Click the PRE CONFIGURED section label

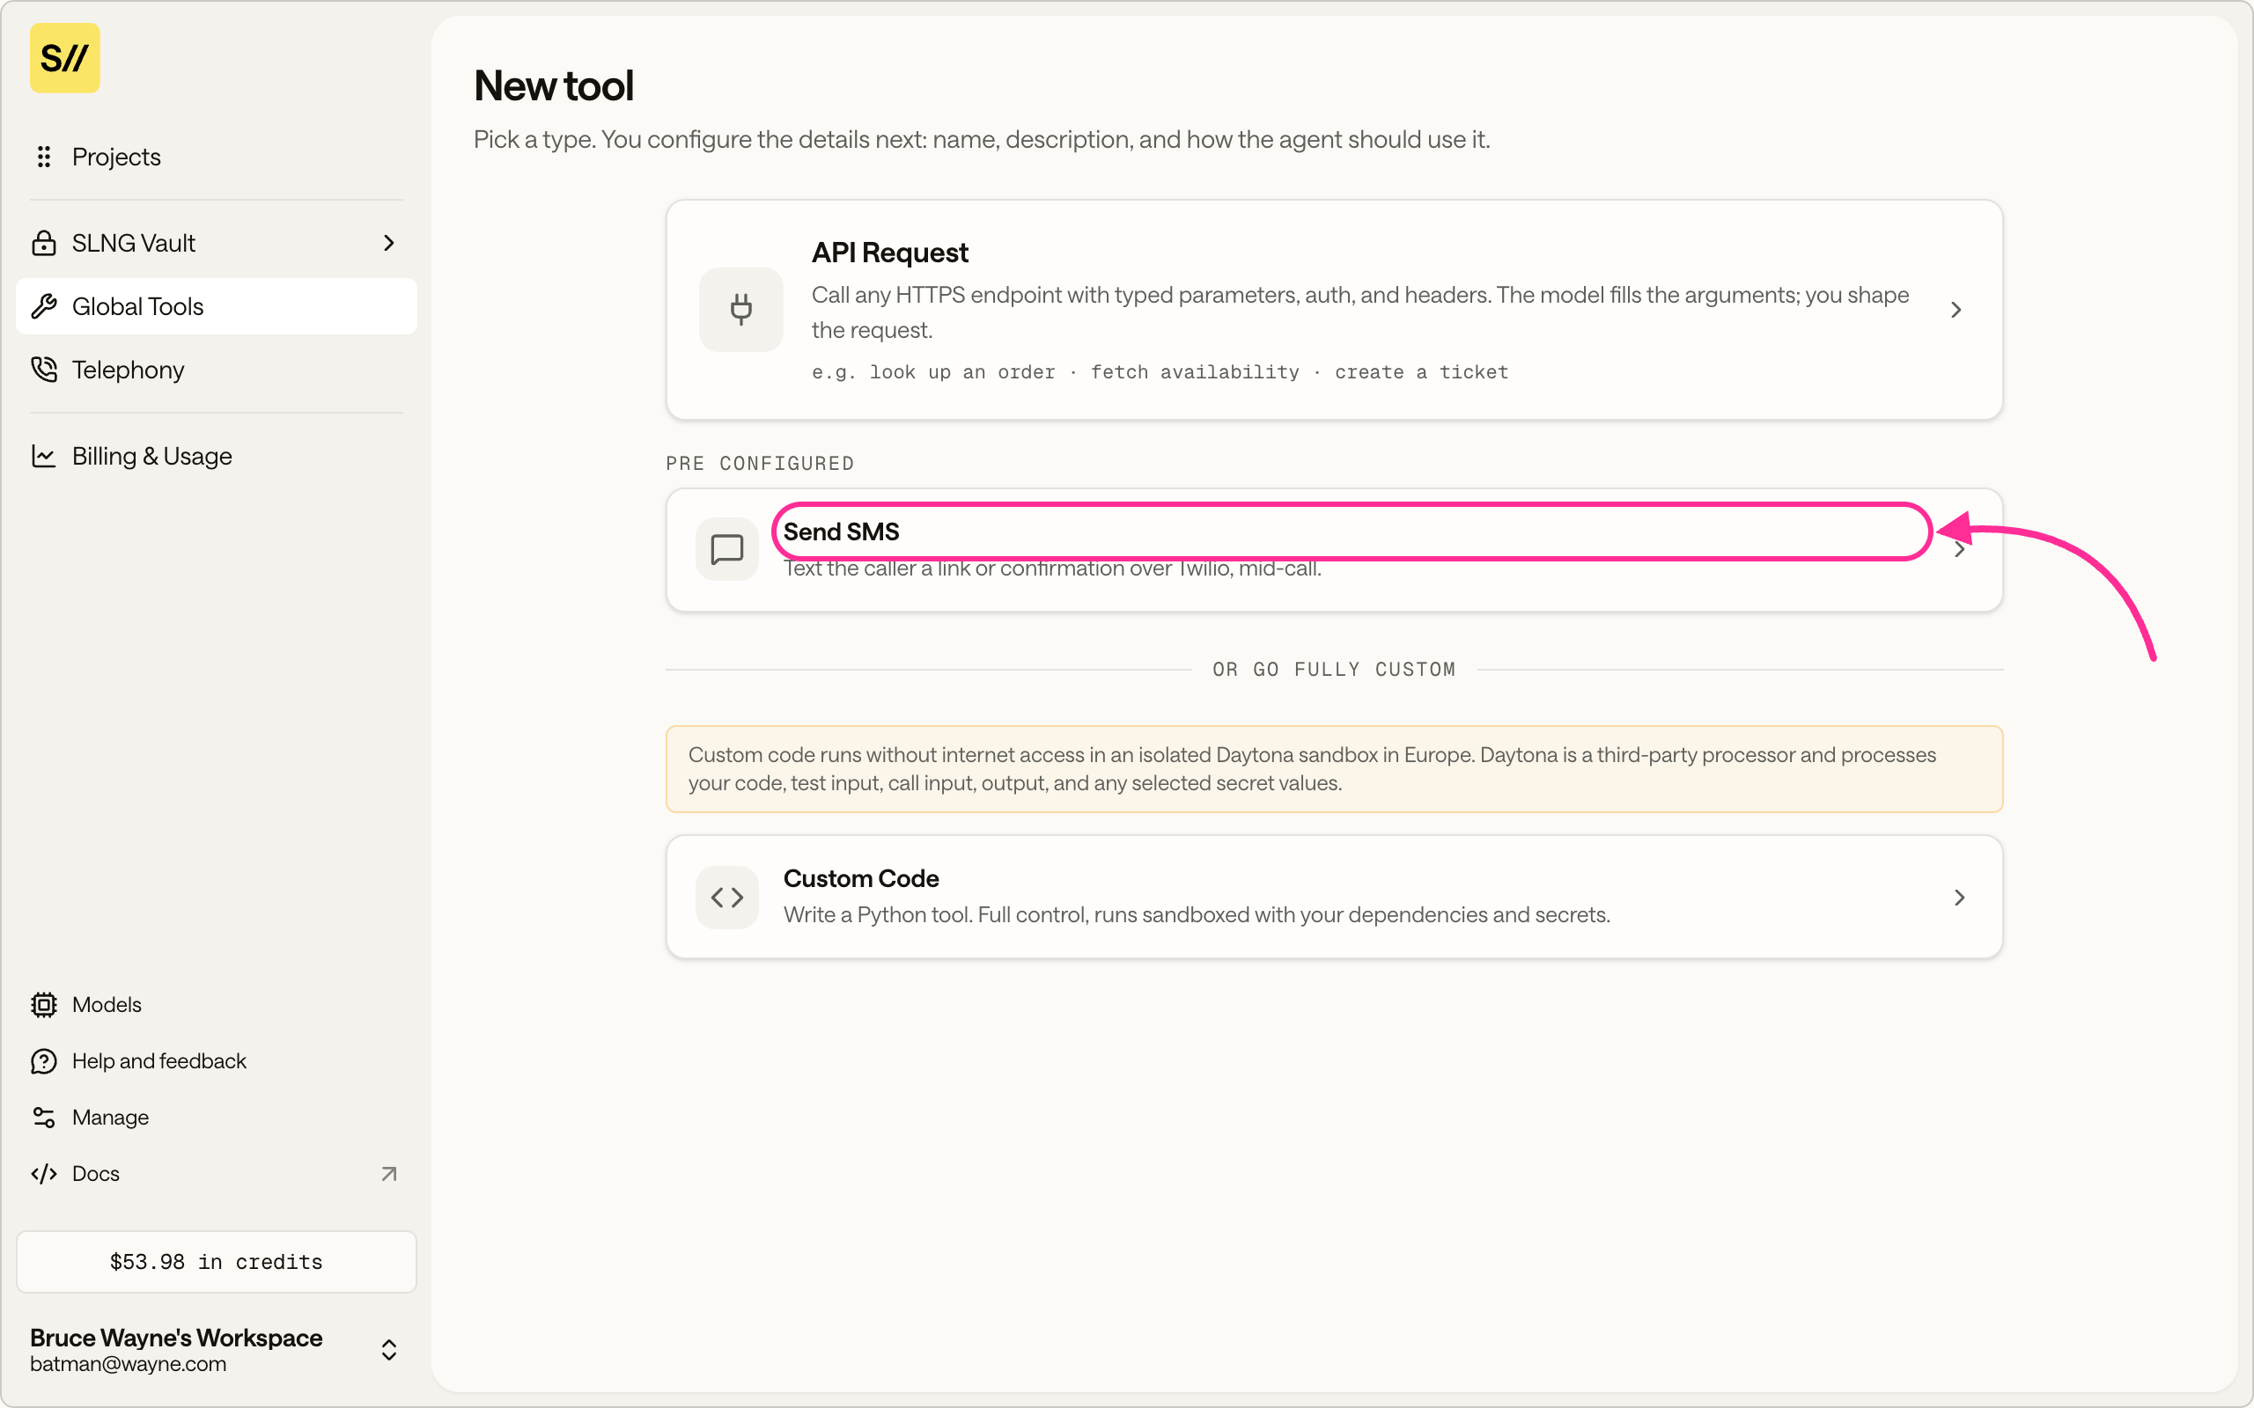point(760,464)
